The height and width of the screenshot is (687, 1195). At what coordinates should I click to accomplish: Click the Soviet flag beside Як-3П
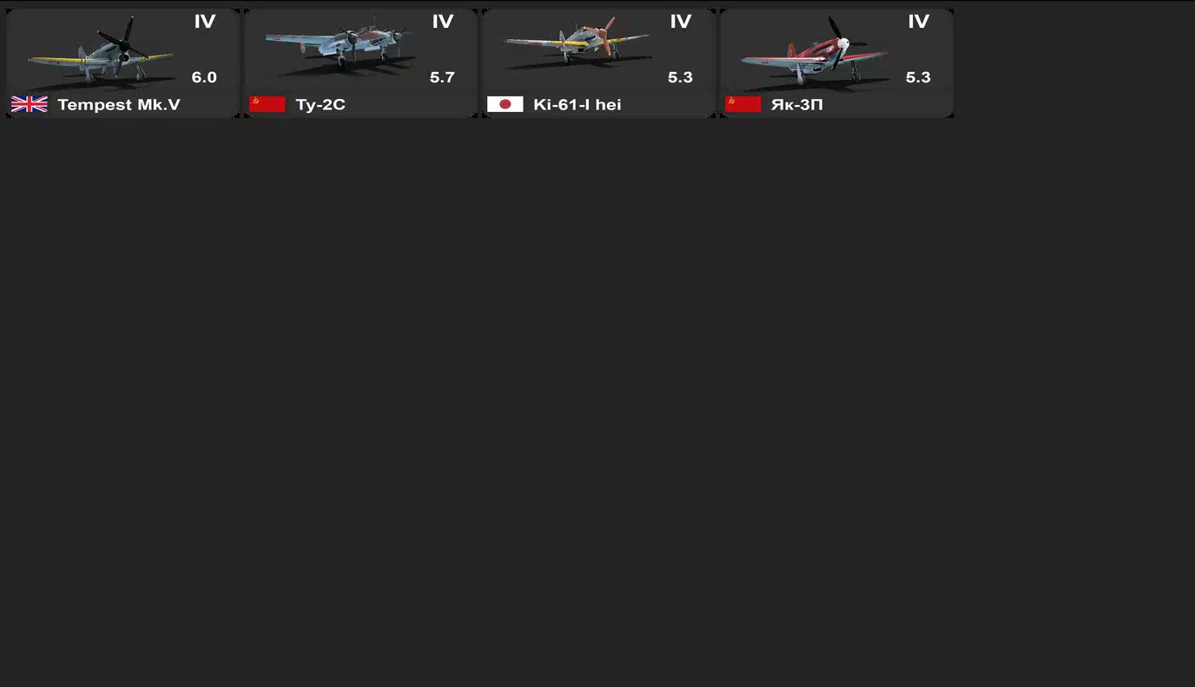pos(743,104)
